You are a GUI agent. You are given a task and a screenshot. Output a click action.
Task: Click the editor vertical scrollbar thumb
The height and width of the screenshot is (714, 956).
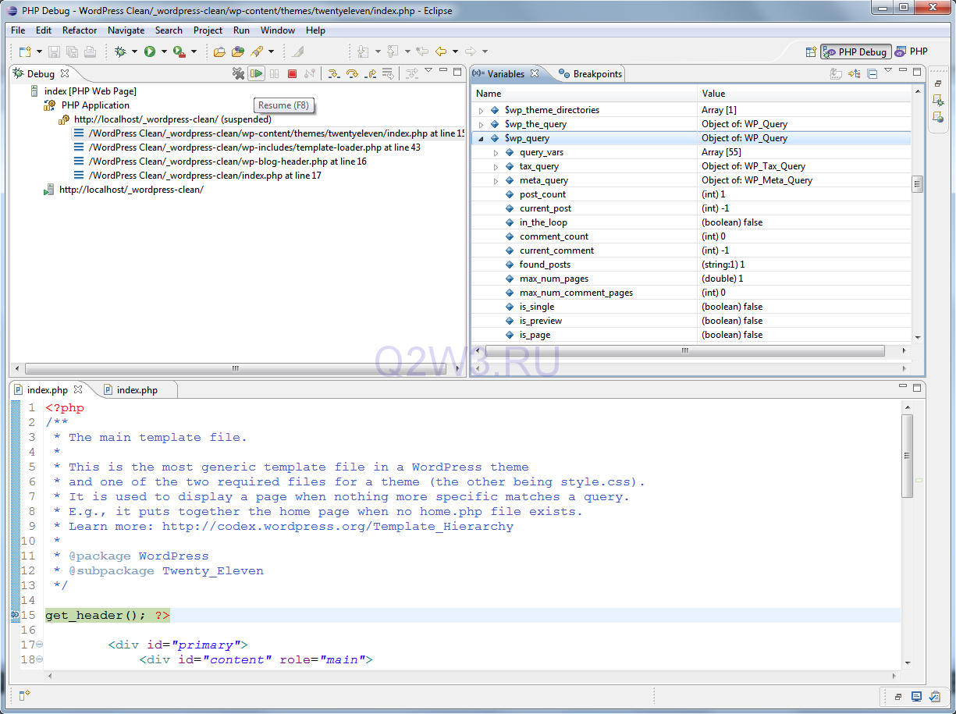pos(906,456)
